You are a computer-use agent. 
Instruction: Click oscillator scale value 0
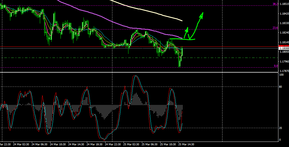click(x=280, y=140)
